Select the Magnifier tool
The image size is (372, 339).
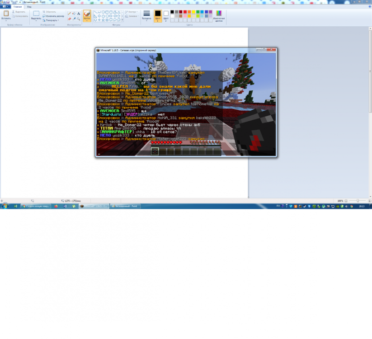pos(79,19)
